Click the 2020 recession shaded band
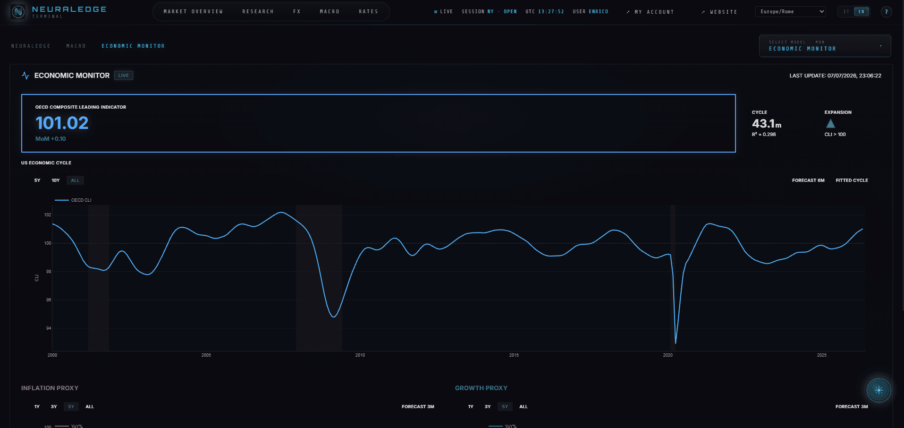 [673, 278]
